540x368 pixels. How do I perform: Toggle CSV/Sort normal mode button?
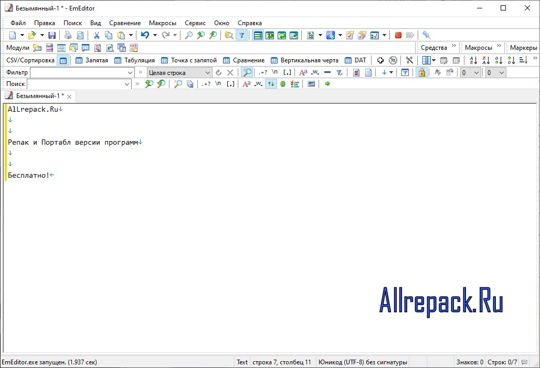click(x=63, y=60)
